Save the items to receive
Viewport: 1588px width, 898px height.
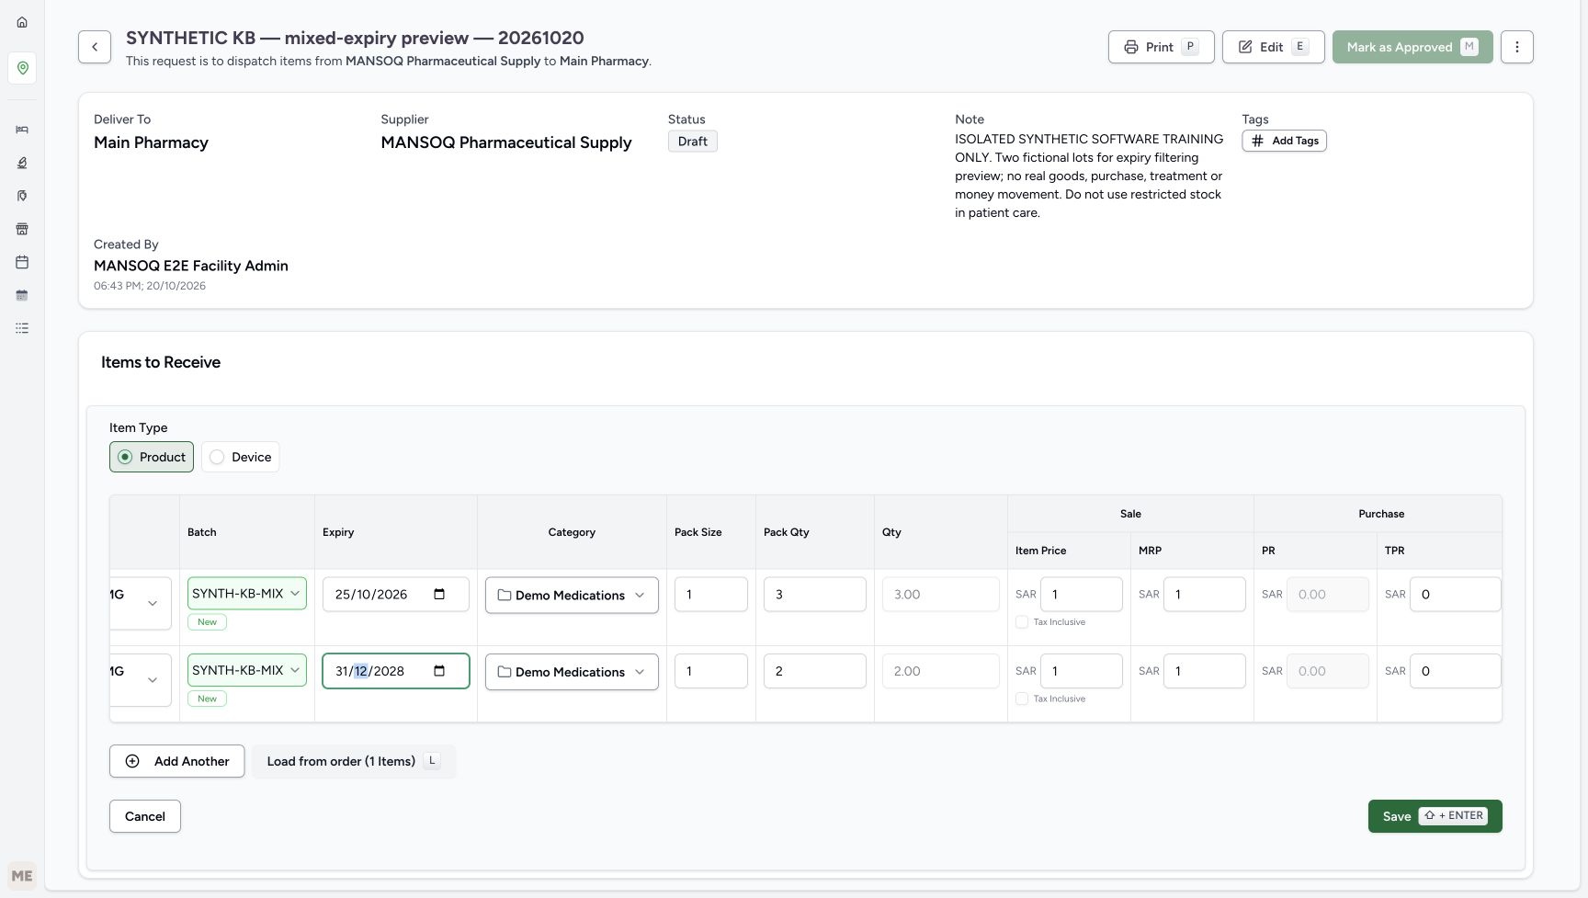pyautogui.click(x=1435, y=816)
